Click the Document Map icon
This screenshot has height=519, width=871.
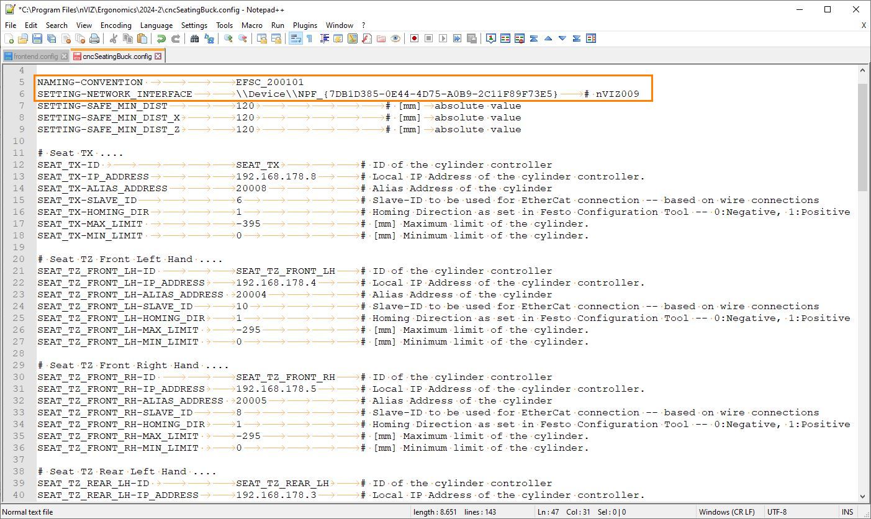click(x=353, y=38)
